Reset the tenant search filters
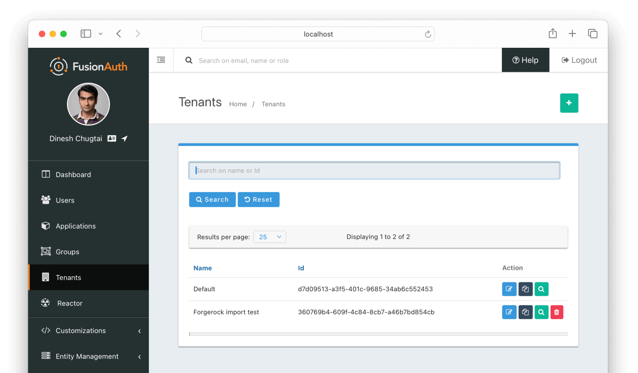This screenshot has width=638, height=373. [x=258, y=200]
